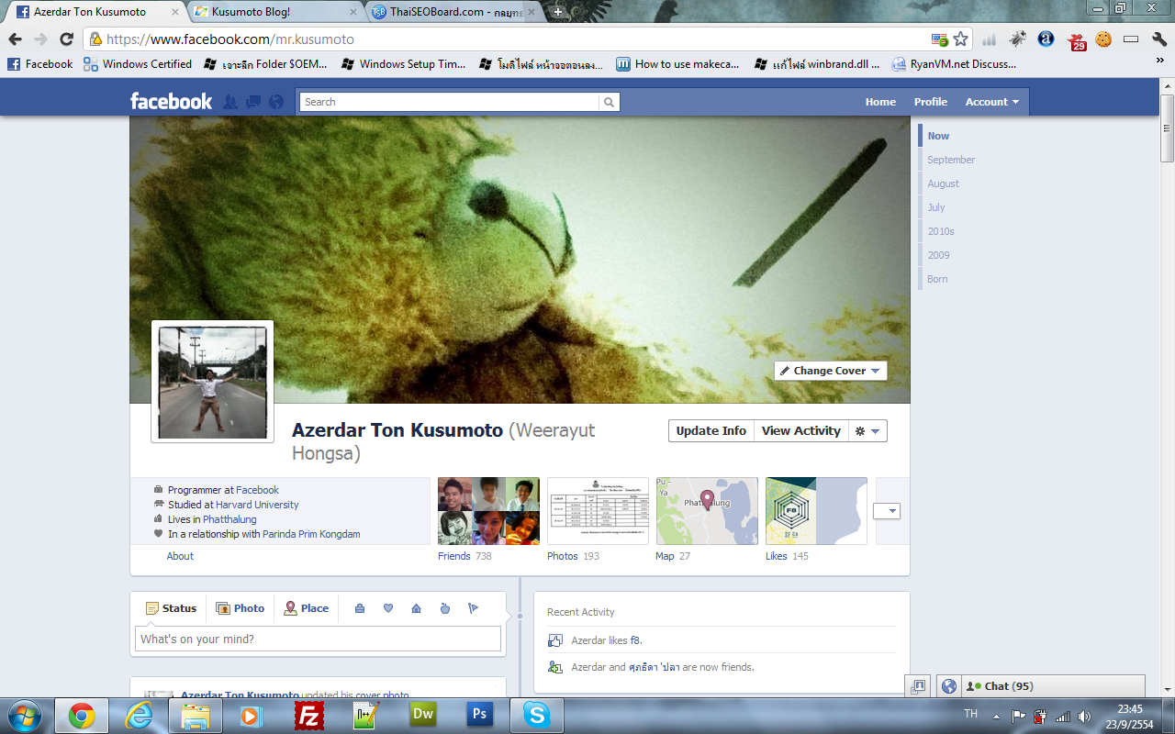This screenshot has height=734, width=1175.
Task: Open the Phatthalung location link
Action: (x=229, y=519)
